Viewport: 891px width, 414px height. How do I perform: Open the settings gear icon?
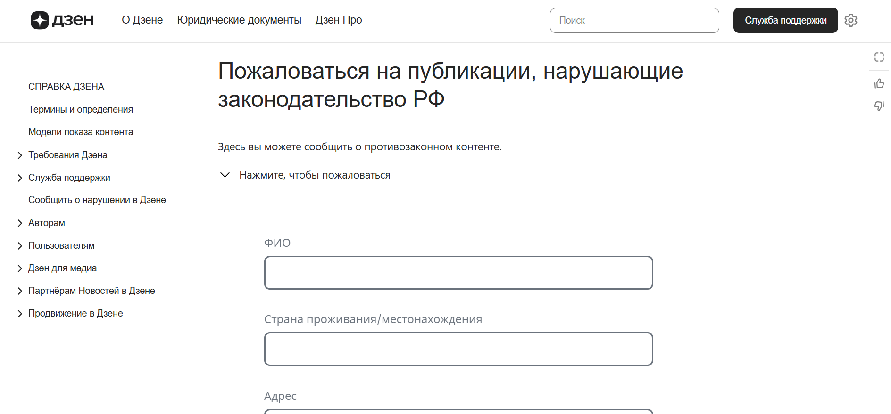pos(851,20)
